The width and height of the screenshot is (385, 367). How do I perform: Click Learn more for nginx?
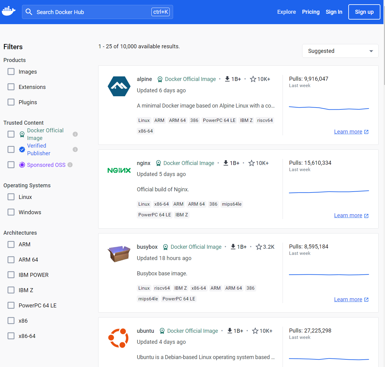[x=348, y=215]
